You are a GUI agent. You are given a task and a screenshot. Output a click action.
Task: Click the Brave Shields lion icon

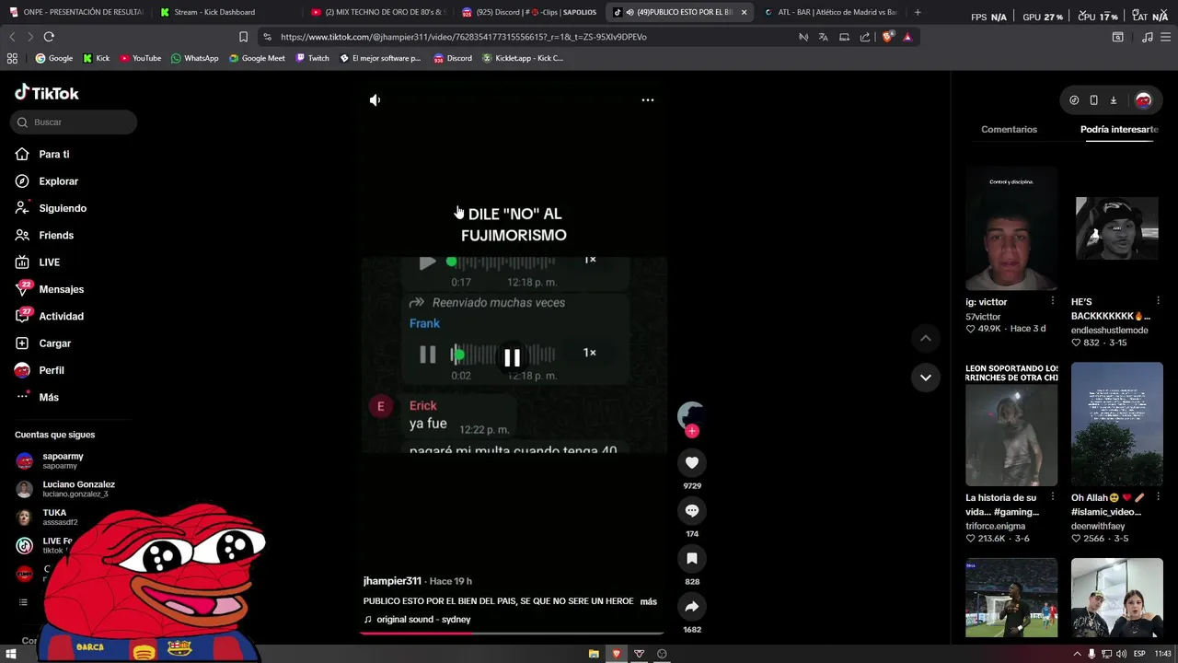(x=888, y=37)
